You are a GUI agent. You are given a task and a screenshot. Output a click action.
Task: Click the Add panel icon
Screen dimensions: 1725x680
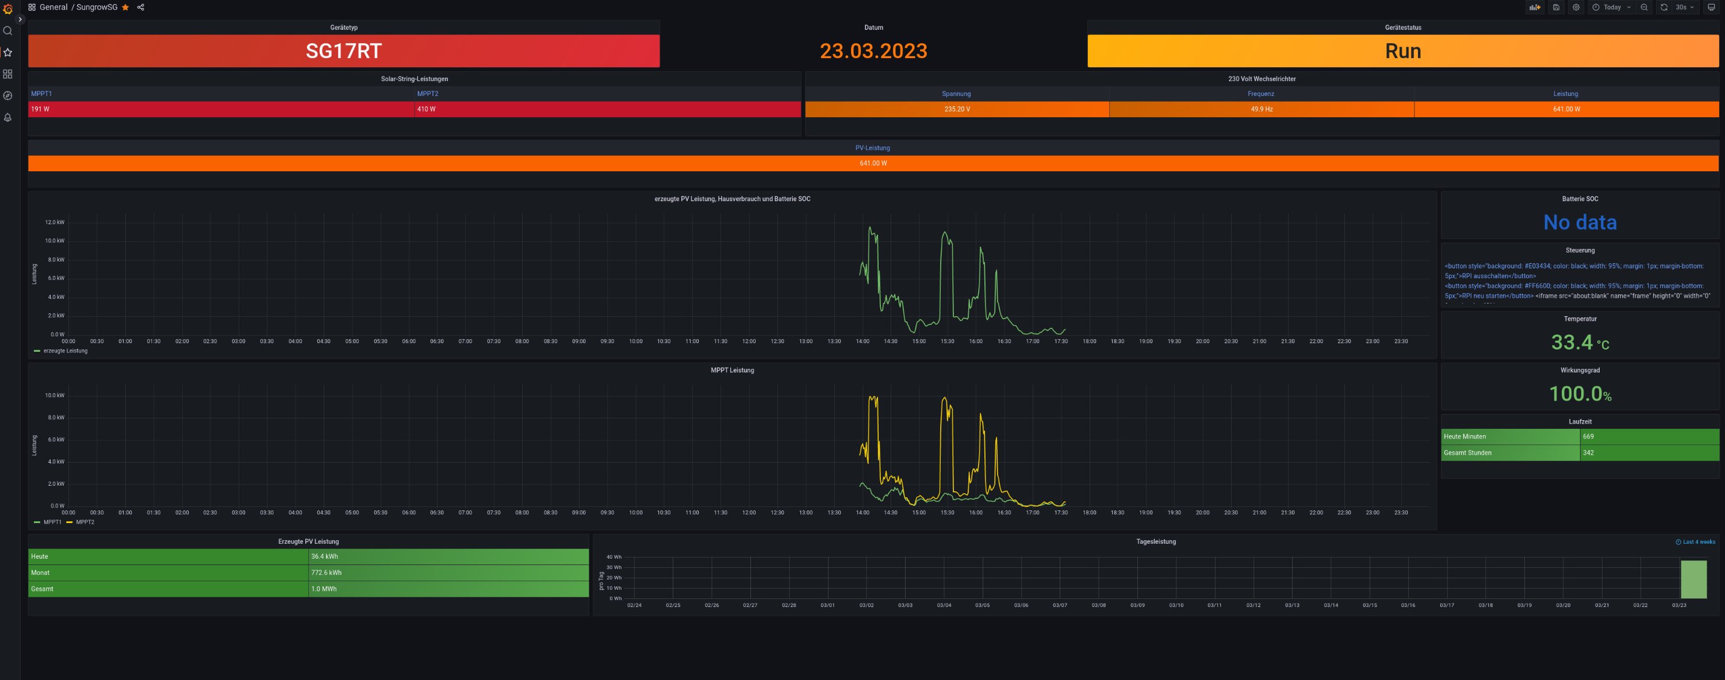1535,7
